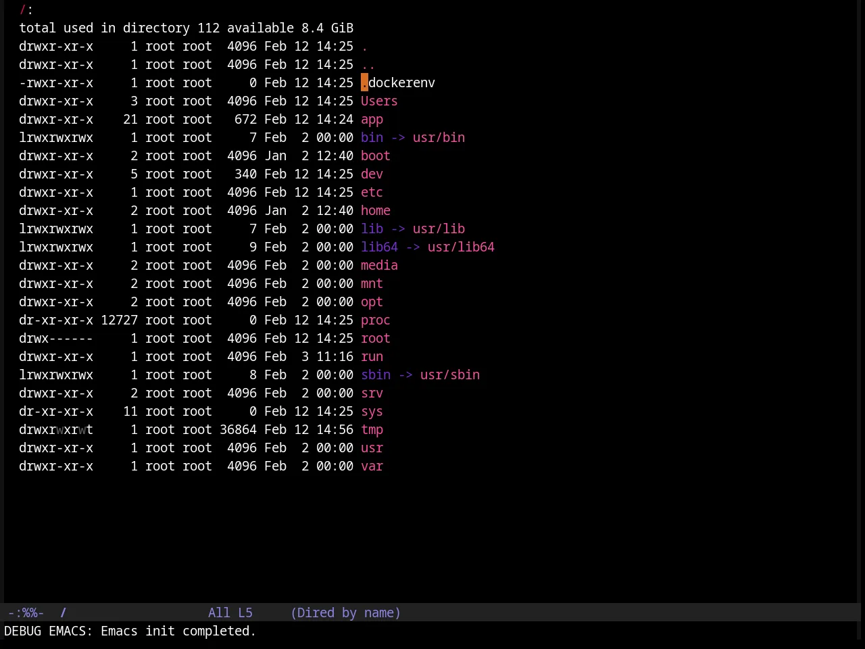Click the buffer name '/' in mode line
Image resolution: width=865 pixels, height=649 pixels.
pyautogui.click(x=64, y=612)
